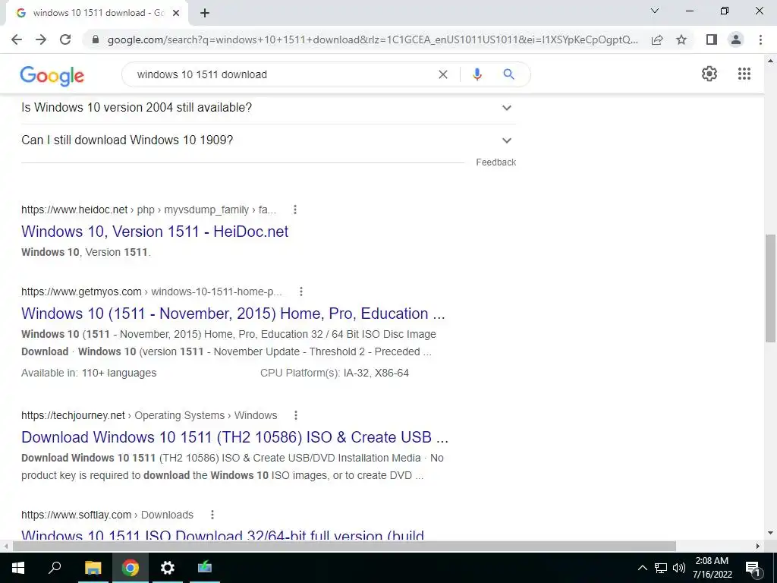The image size is (777, 583).
Task: Open network status tray icon
Action: click(661, 568)
